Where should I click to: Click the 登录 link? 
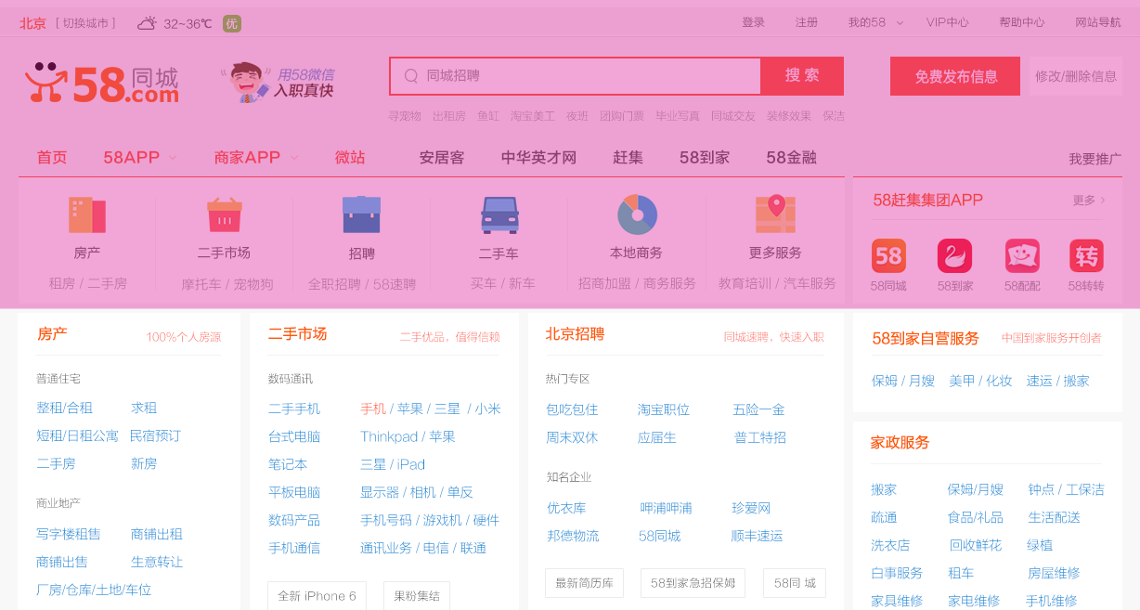(754, 22)
